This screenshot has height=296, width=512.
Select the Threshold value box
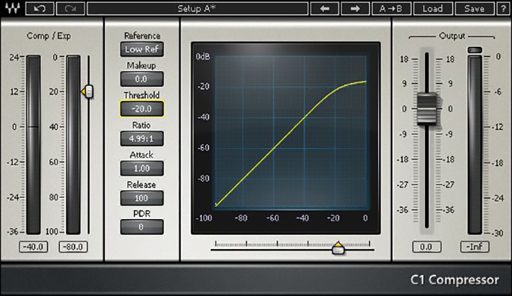tap(141, 109)
